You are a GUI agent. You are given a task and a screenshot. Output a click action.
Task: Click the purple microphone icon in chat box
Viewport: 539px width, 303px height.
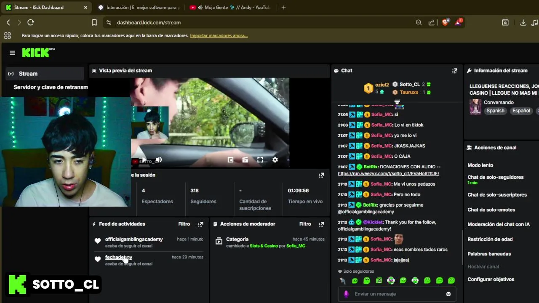346,294
